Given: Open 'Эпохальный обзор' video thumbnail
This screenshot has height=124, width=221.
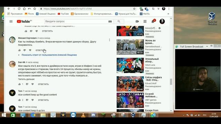Looking at the screenshot, I should coord(130,65).
